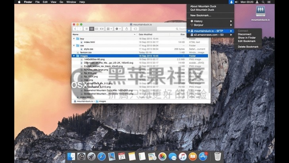Open the Finder share button
Screen dimensions: 289x163
pyautogui.click(x=127, y=29)
